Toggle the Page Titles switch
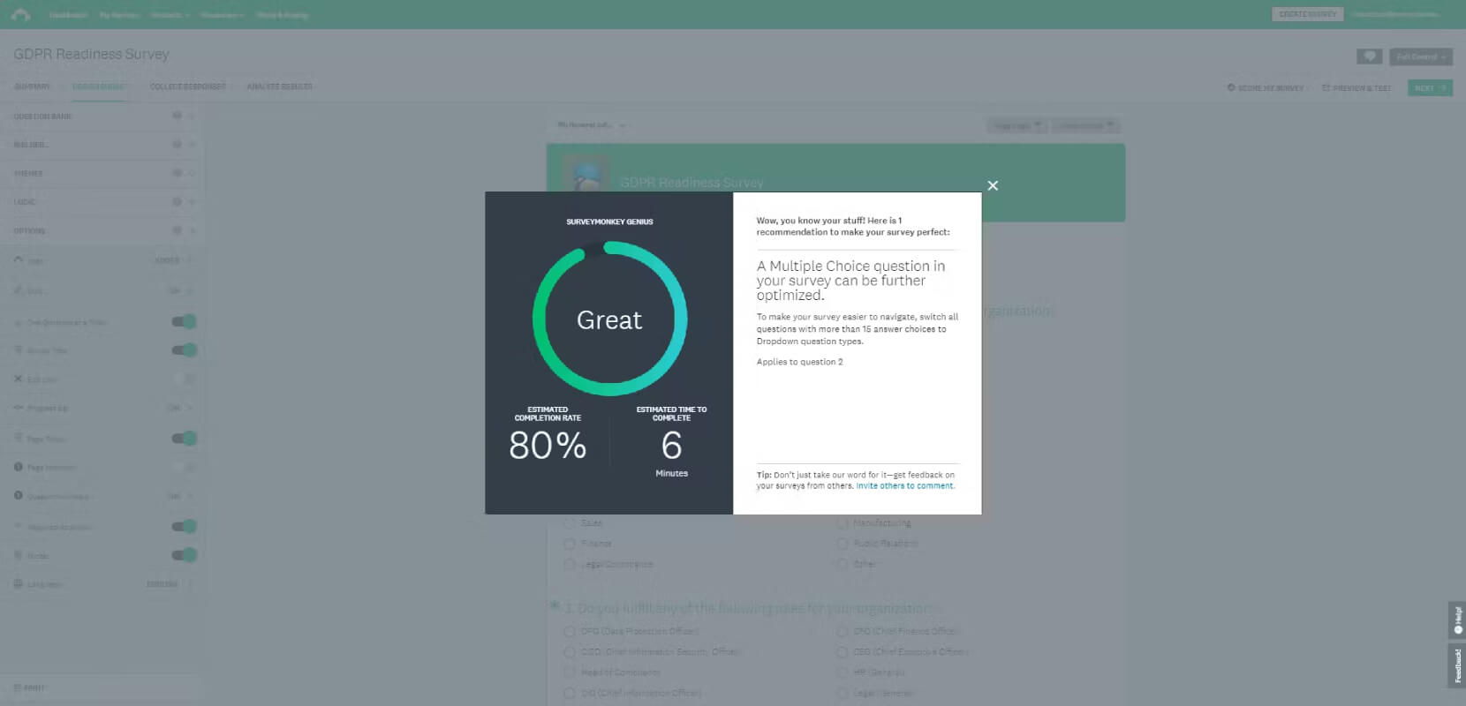 (x=185, y=439)
